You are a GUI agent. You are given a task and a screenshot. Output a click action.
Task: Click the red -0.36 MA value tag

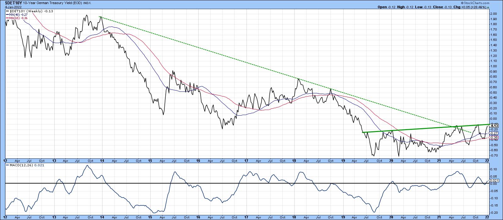pyautogui.click(x=493, y=138)
